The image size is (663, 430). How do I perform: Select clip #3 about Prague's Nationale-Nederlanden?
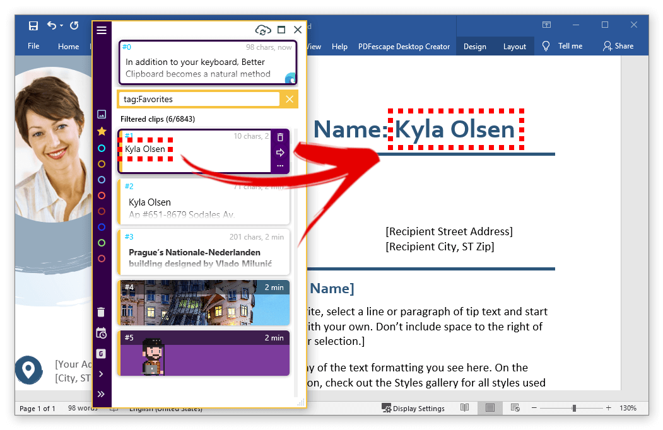pos(203,252)
